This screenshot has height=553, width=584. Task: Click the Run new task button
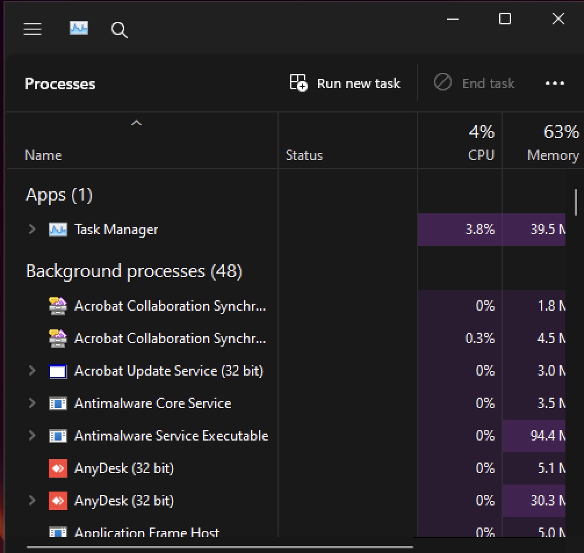click(345, 83)
